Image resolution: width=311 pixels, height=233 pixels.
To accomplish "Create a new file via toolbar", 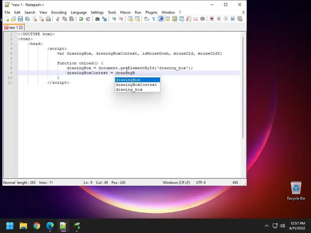I will point(7,19).
